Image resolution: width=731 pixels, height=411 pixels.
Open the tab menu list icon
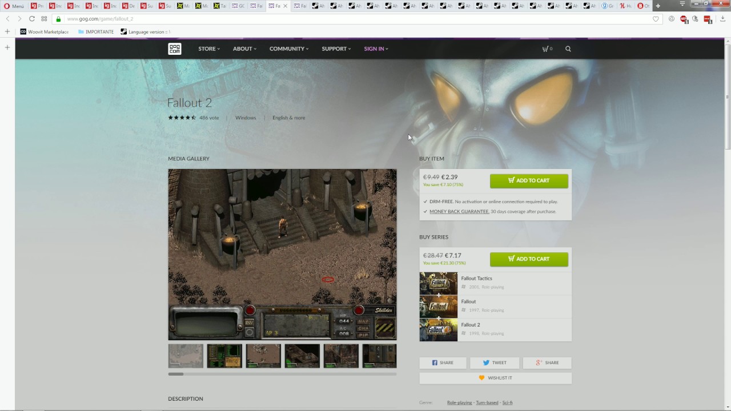(682, 4)
